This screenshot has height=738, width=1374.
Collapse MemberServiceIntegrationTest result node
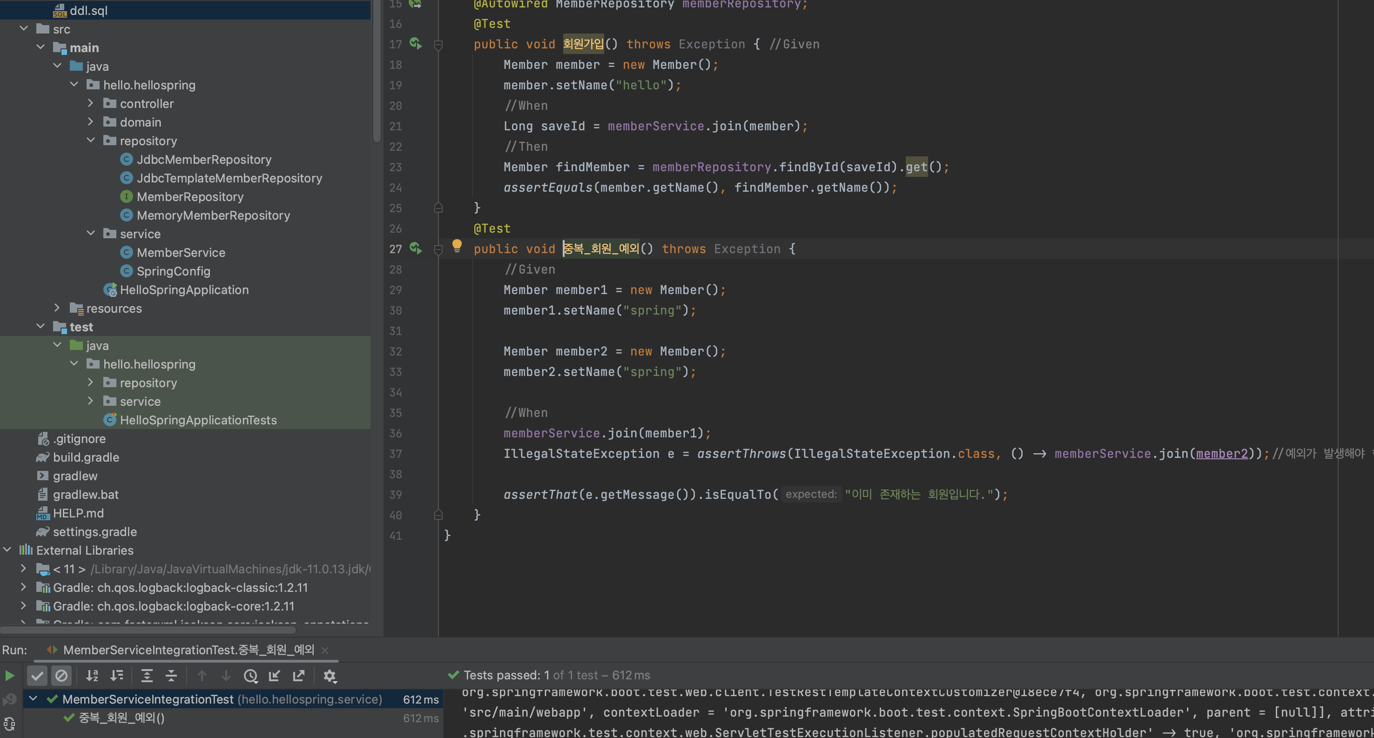tap(33, 698)
